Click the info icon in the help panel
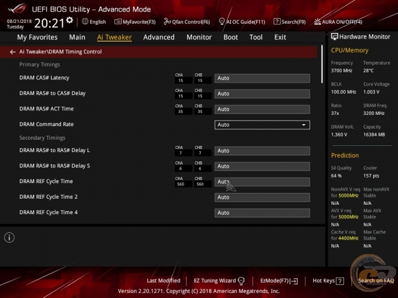The height and width of the screenshot is (298, 398). tap(9, 238)
